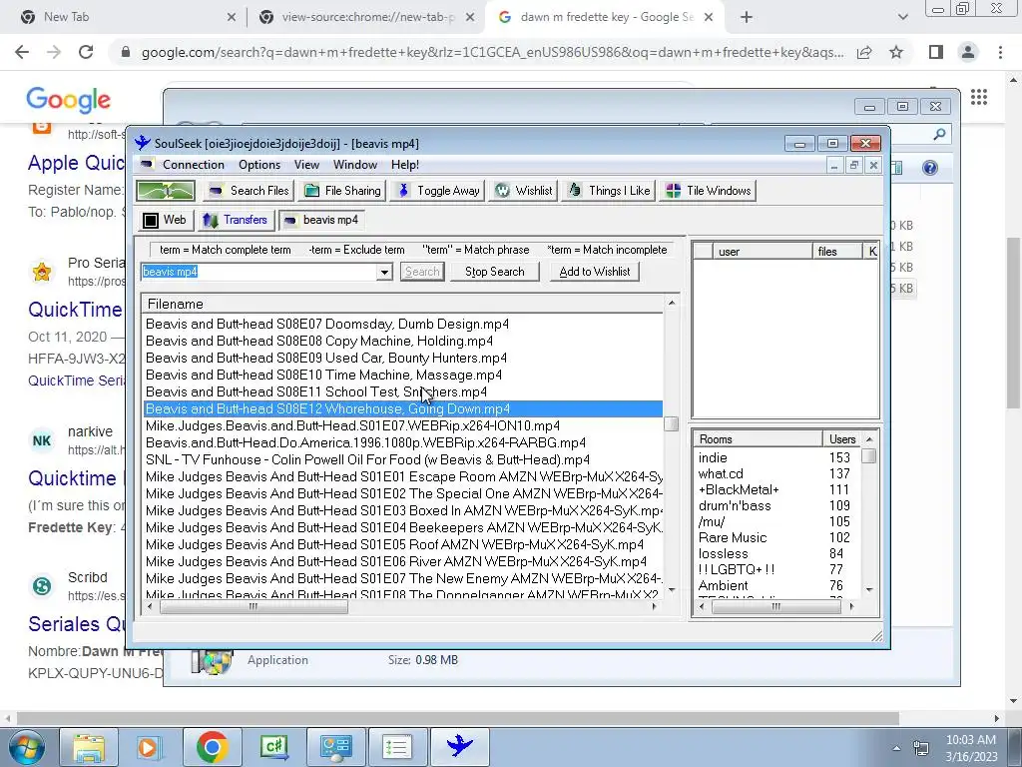Viewport: 1022px width, 767px height.
Task: Click the Filename column header
Action: click(x=403, y=304)
